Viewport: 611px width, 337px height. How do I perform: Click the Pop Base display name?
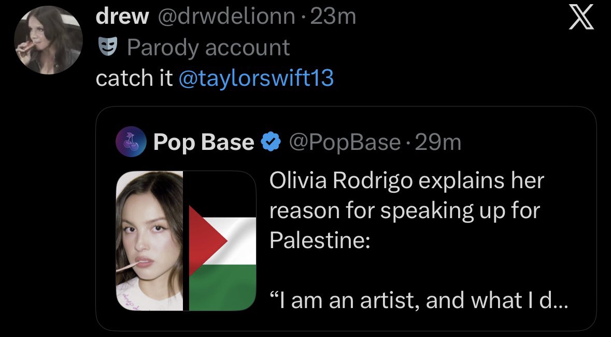coord(204,142)
